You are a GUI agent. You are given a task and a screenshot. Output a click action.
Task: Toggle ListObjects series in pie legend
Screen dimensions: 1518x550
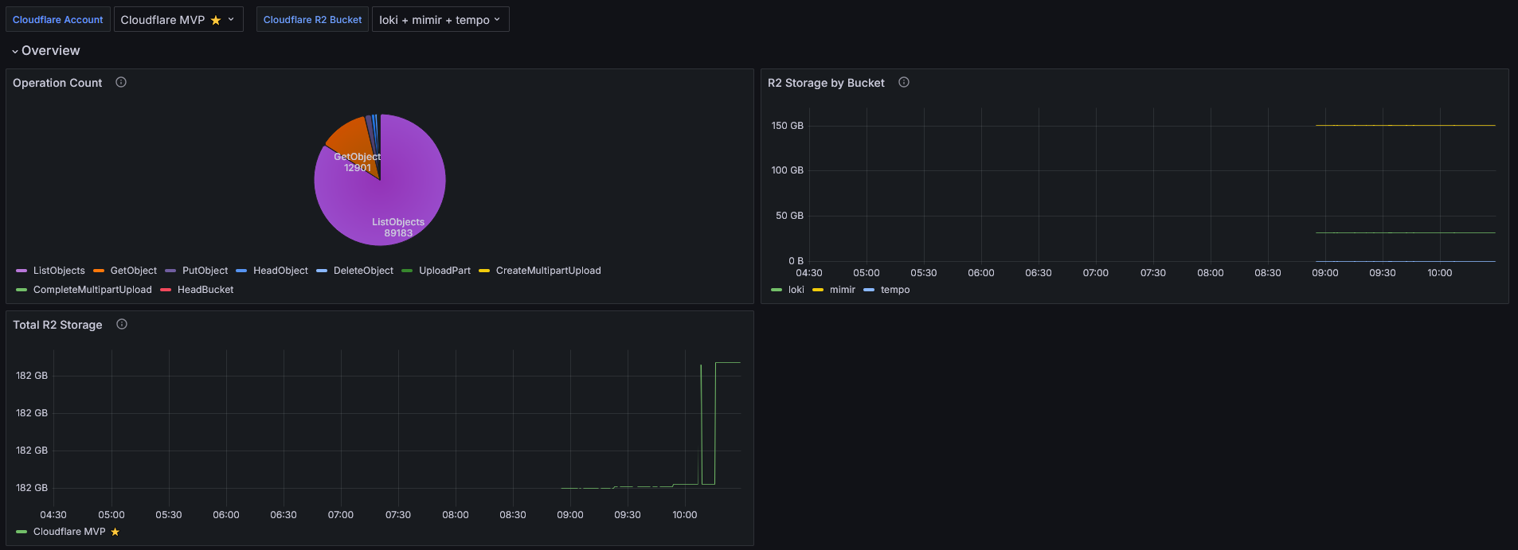[x=58, y=271]
